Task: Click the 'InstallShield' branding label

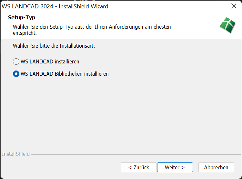Action: click(16, 154)
